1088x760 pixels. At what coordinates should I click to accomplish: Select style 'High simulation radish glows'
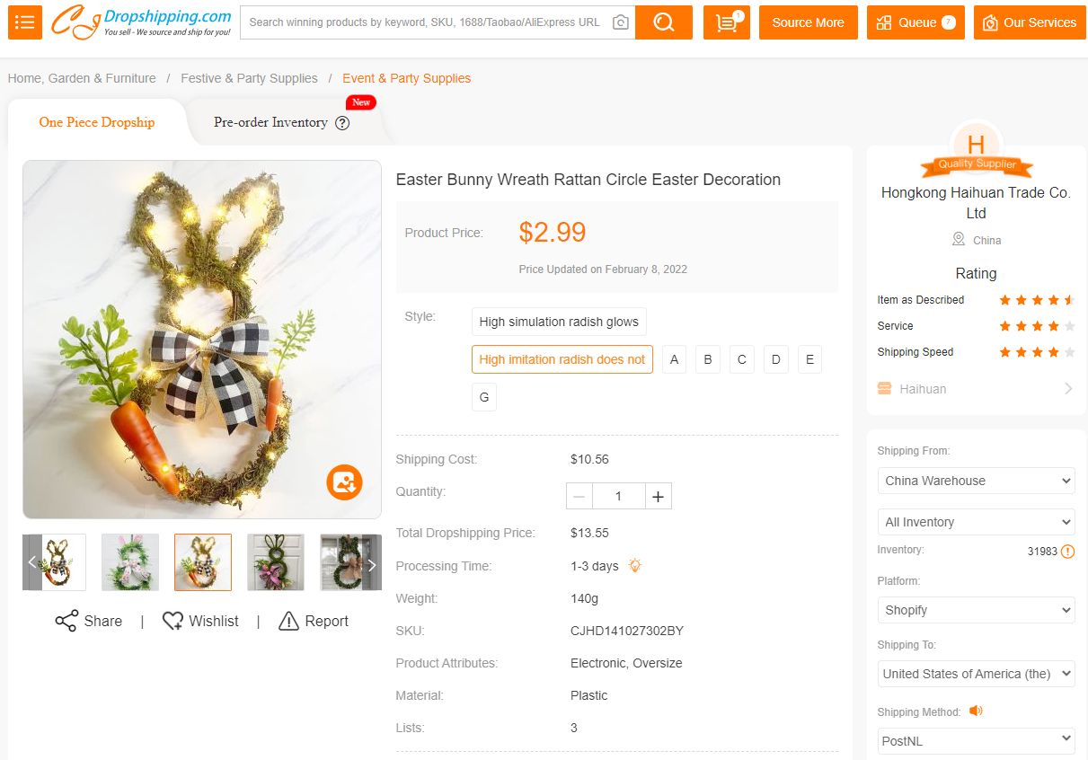[x=559, y=322]
